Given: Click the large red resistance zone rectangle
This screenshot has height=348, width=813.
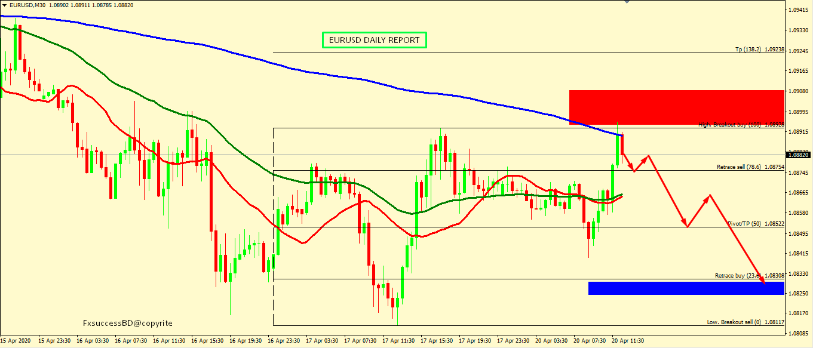Looking at the screenshot, I should coord(676,107).
